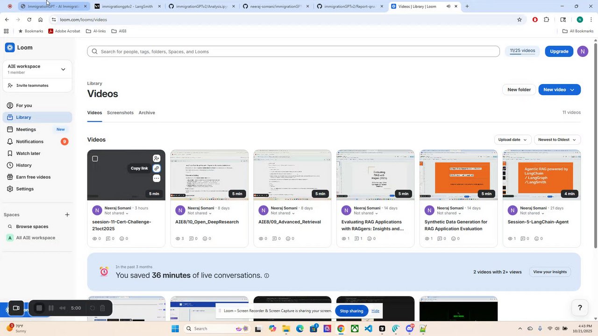The height and width of the screenshot is (336, 598).
Task: Switch to the immigrationgptv2 LangSmith browser tab
Action: tap(128, 7)
